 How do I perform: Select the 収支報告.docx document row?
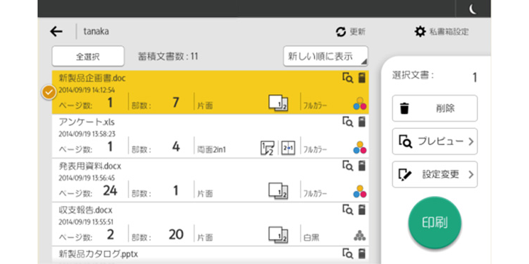210,224
